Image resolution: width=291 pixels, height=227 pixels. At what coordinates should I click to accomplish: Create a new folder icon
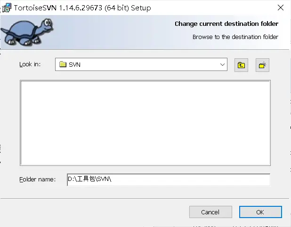click(x=262, y=65)
